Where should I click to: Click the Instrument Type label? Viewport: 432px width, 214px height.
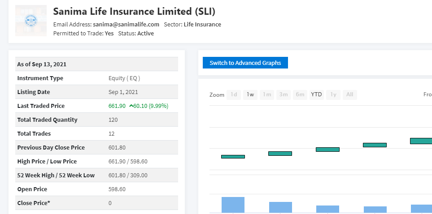40,78
